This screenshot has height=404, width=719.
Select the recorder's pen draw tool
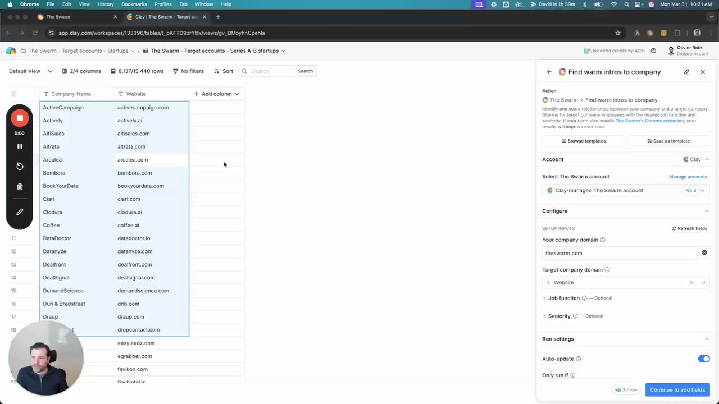pyautogui.click(x=20, y=212)
